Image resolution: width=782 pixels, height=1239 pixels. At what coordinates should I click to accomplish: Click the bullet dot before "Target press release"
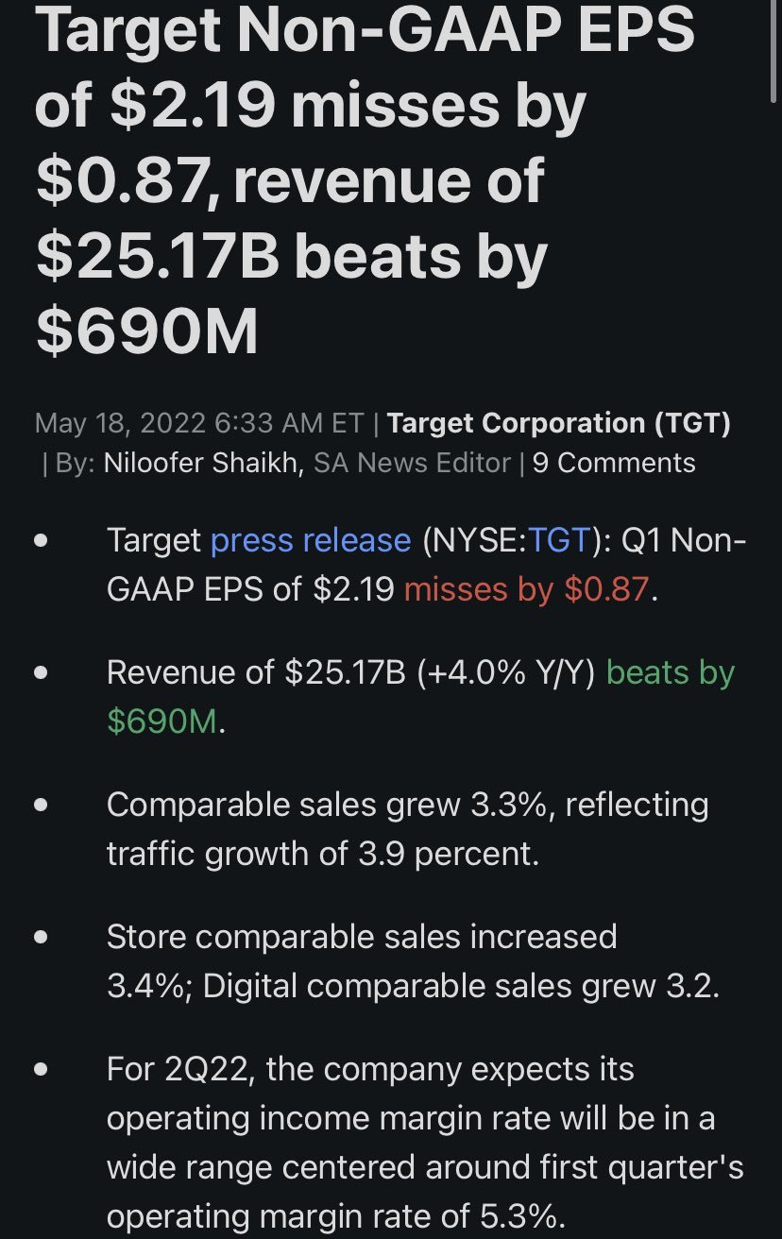tap(41, 541)
